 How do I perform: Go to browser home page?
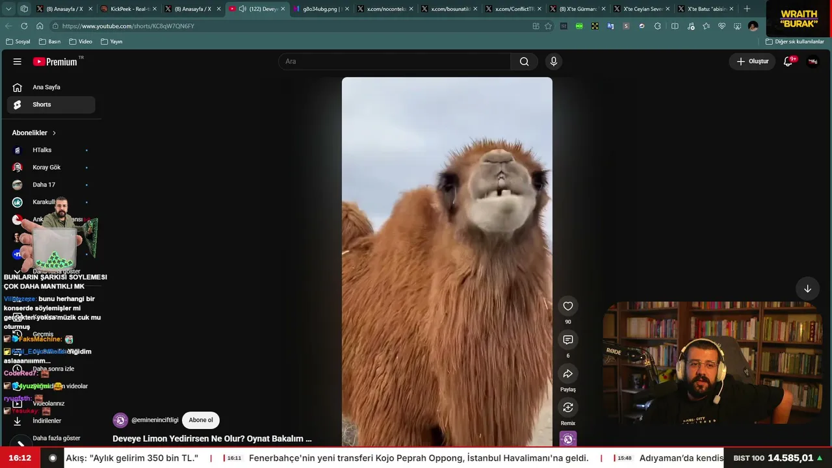click(40, 26)
